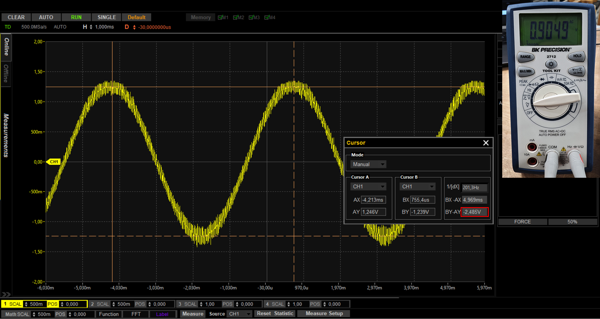This screenshot has height=319, width=600.
Task: Adjust channel 3 scale stepper 1,00
Action: pyautogui.click(x=201, y=304)
